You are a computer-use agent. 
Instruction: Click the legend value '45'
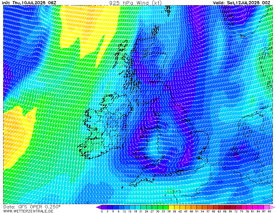(x=186, y=211)
